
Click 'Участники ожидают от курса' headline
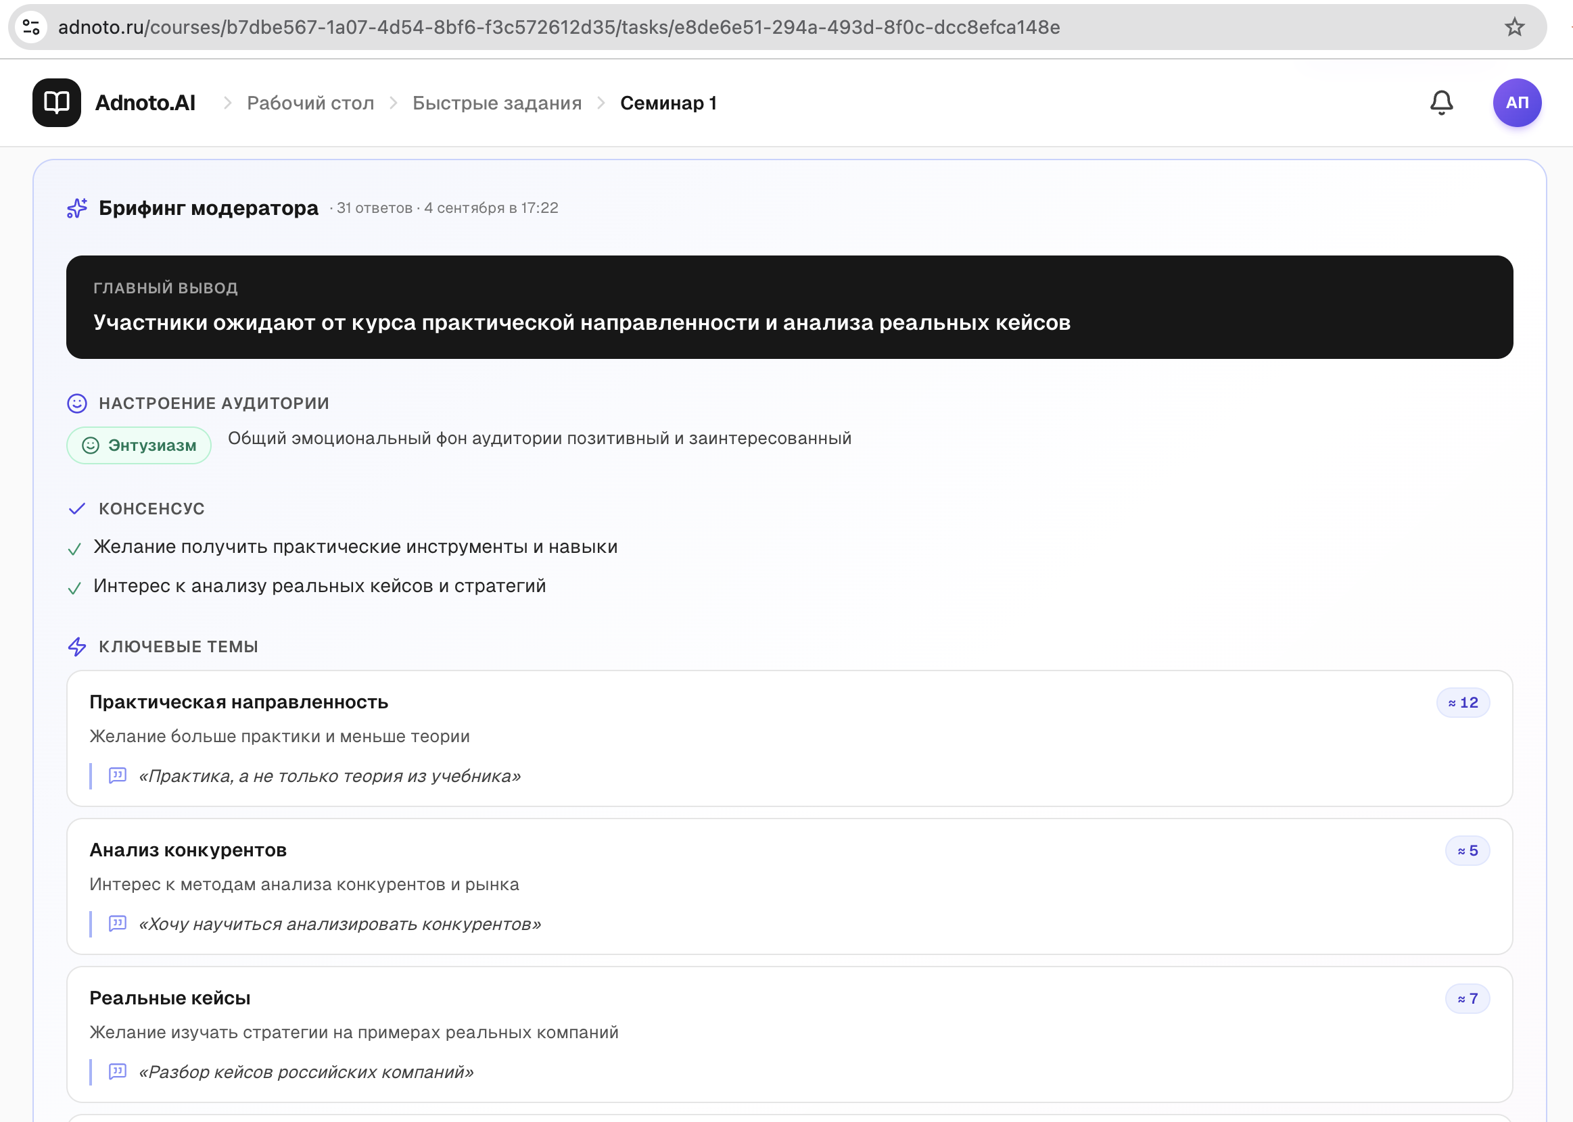click(581, 322)
